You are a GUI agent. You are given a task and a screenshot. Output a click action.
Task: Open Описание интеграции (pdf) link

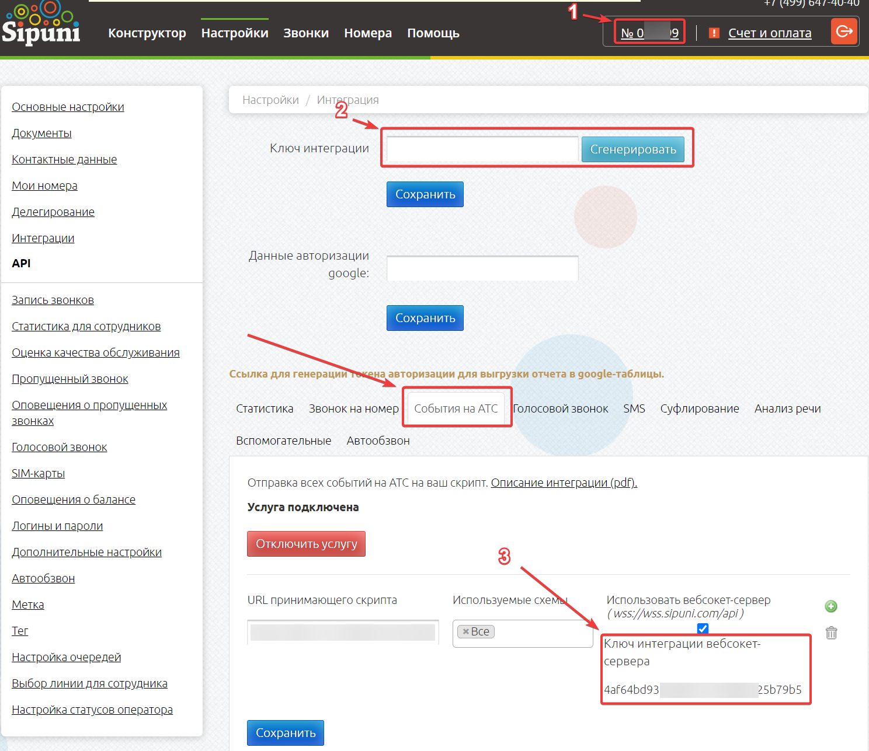click(564, 483)
